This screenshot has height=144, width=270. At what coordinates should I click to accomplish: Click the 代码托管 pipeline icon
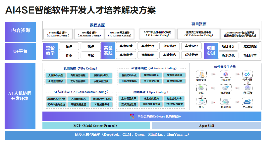click(x=247, y=74)
